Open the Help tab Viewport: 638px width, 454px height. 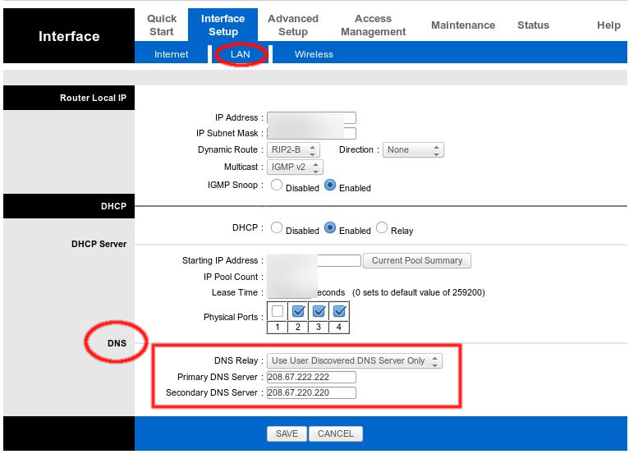pos(608,25)
